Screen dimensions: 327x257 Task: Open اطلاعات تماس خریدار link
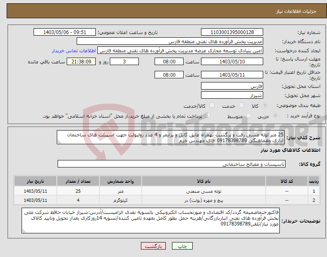(x=74, y=51)
